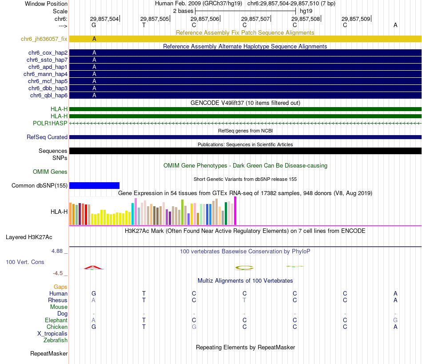The image size is (422, 364).
Task: Click the 29,857,507 ruler position
Action: 255,19
